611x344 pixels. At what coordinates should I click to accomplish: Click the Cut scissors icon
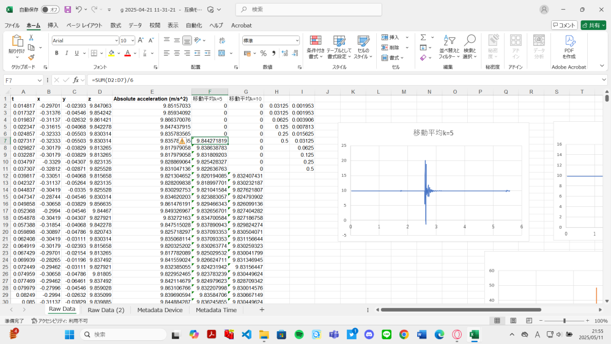(31, 38)
